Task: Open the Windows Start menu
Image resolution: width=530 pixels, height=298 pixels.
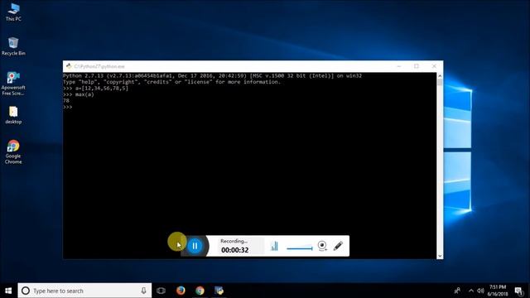Action: coord(8,291)
